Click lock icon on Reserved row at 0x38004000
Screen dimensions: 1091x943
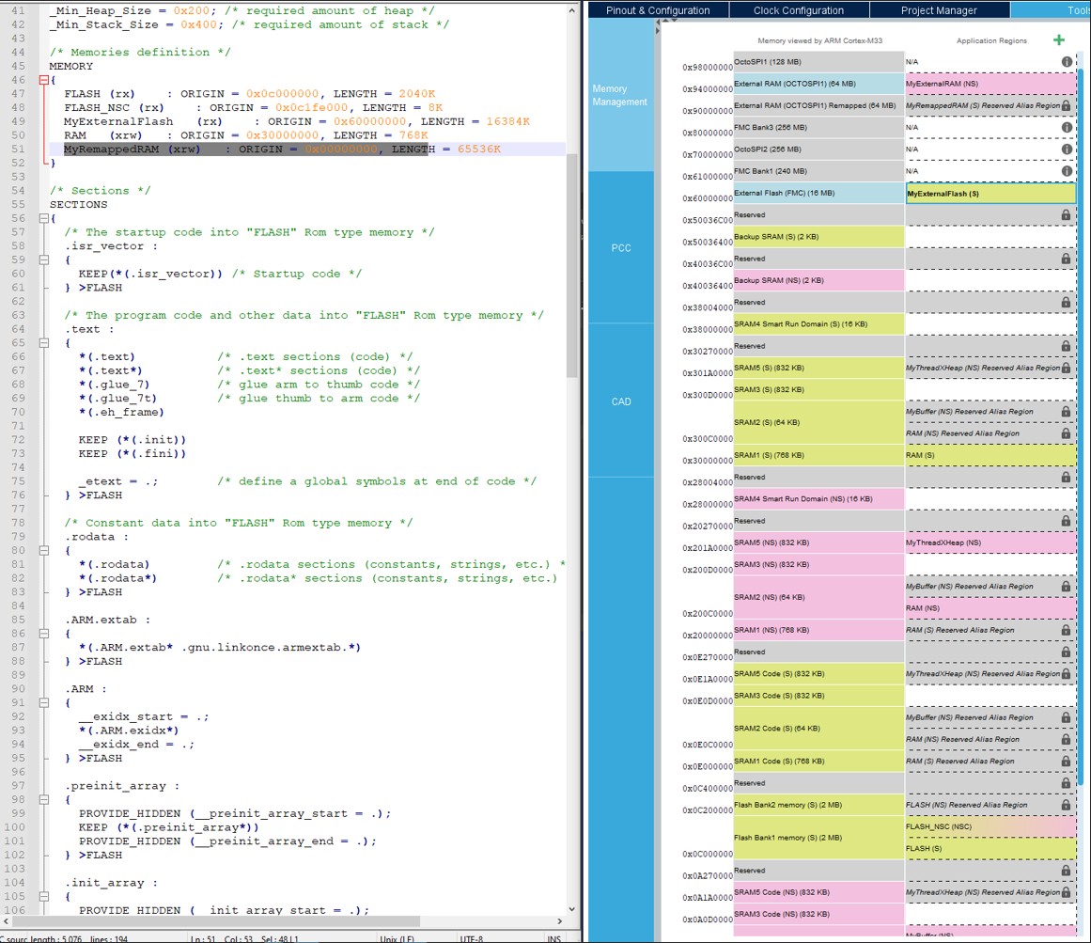tap(1066, 303)
